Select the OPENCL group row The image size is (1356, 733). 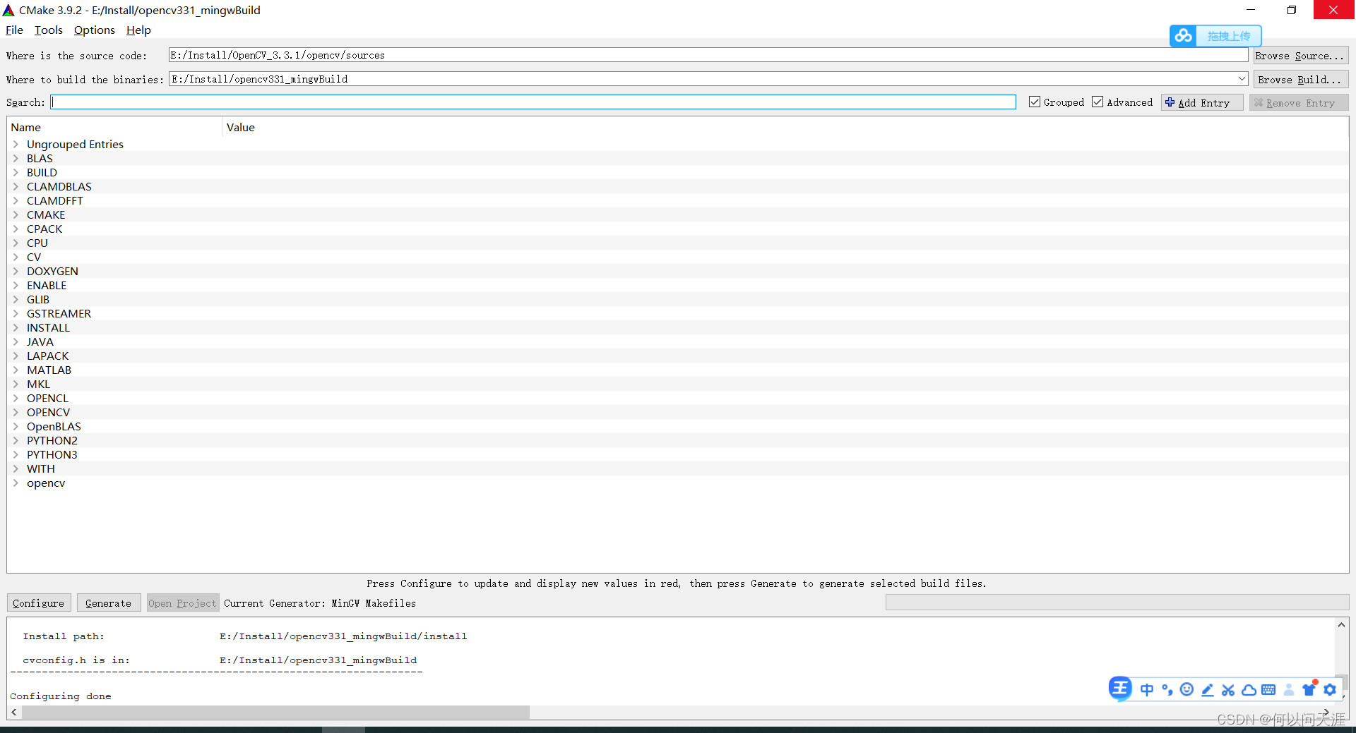click(678, 398)
